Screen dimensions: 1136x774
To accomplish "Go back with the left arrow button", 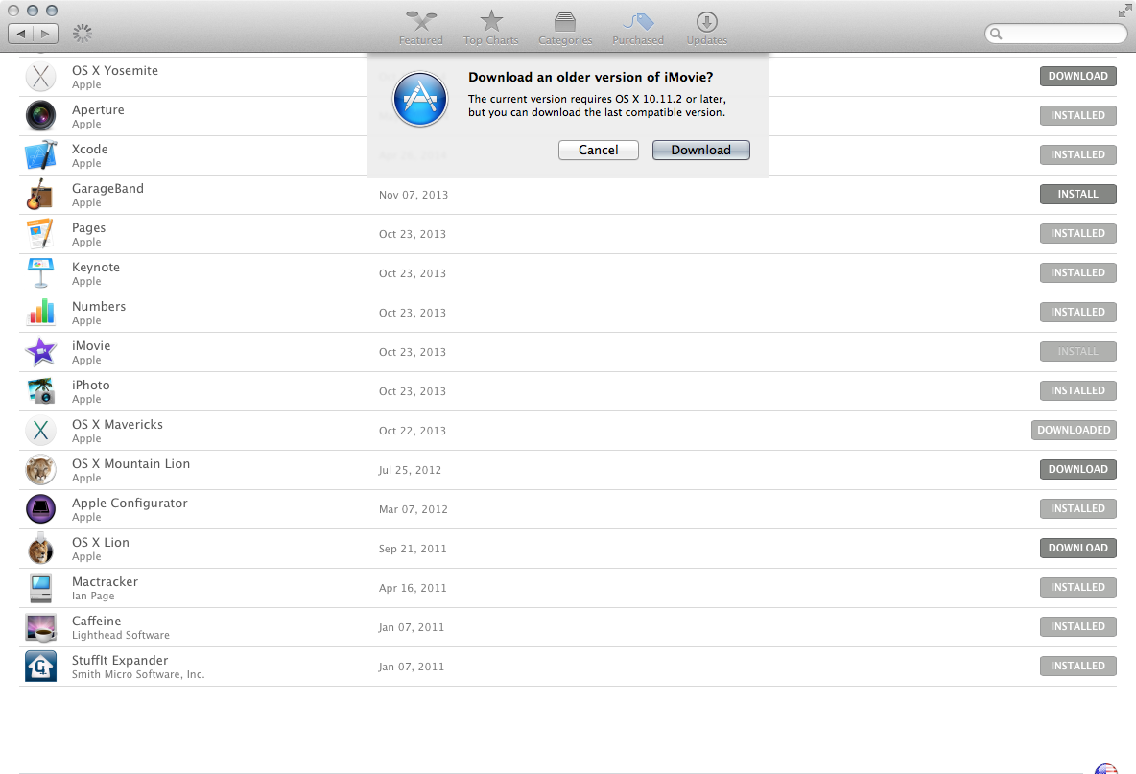I will 20,34.
